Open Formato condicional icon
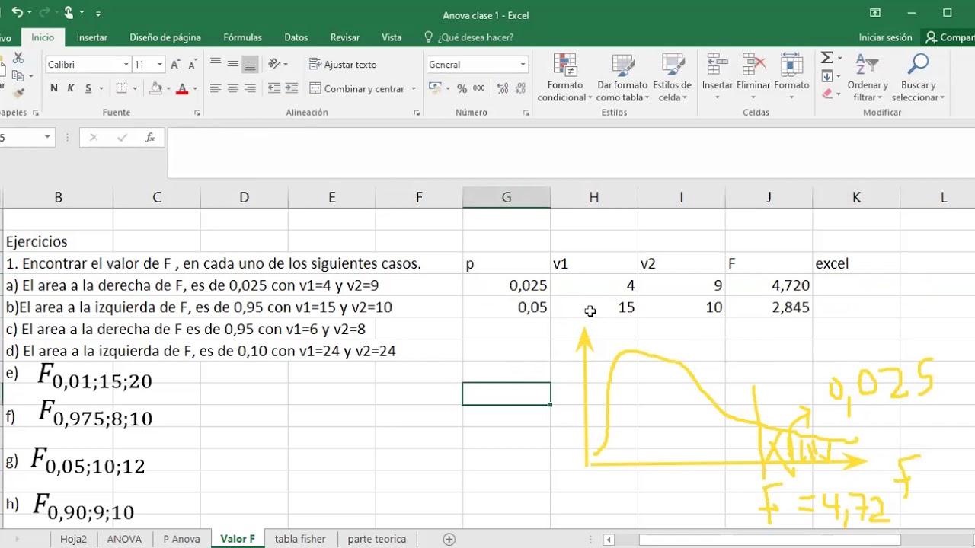Viewport: 975px width, 548px height. click(565, 65)
